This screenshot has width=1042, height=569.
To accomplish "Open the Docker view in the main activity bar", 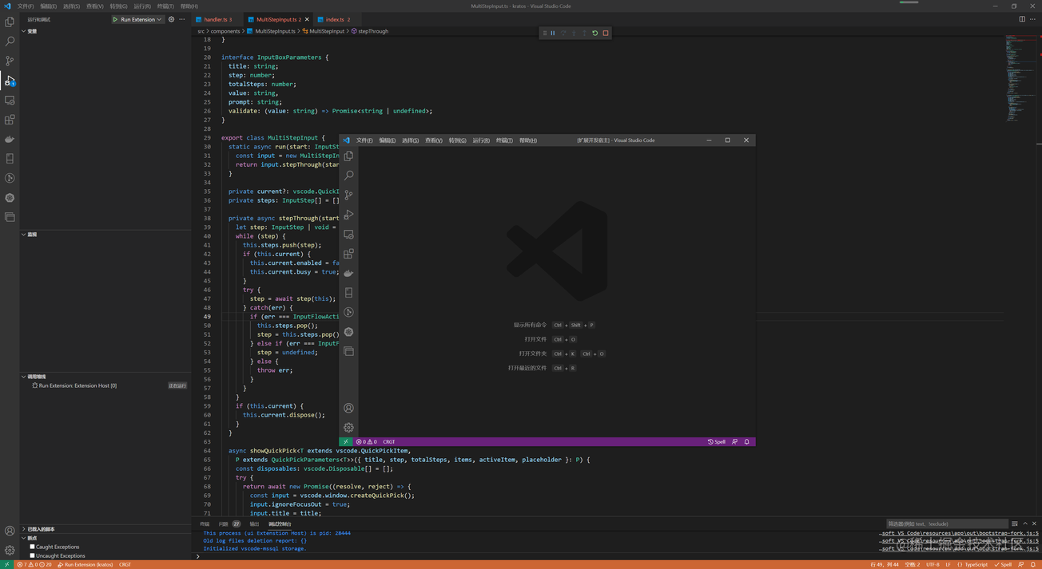I will point(10,139).
